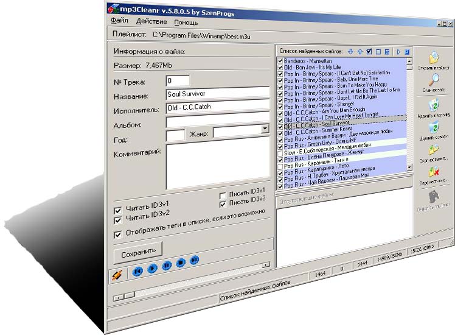
Task: Click the Название field containing Soul Survivor
Action: (218, 94)
